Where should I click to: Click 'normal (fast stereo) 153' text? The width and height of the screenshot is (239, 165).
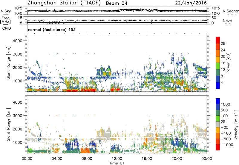pos(52,29)
